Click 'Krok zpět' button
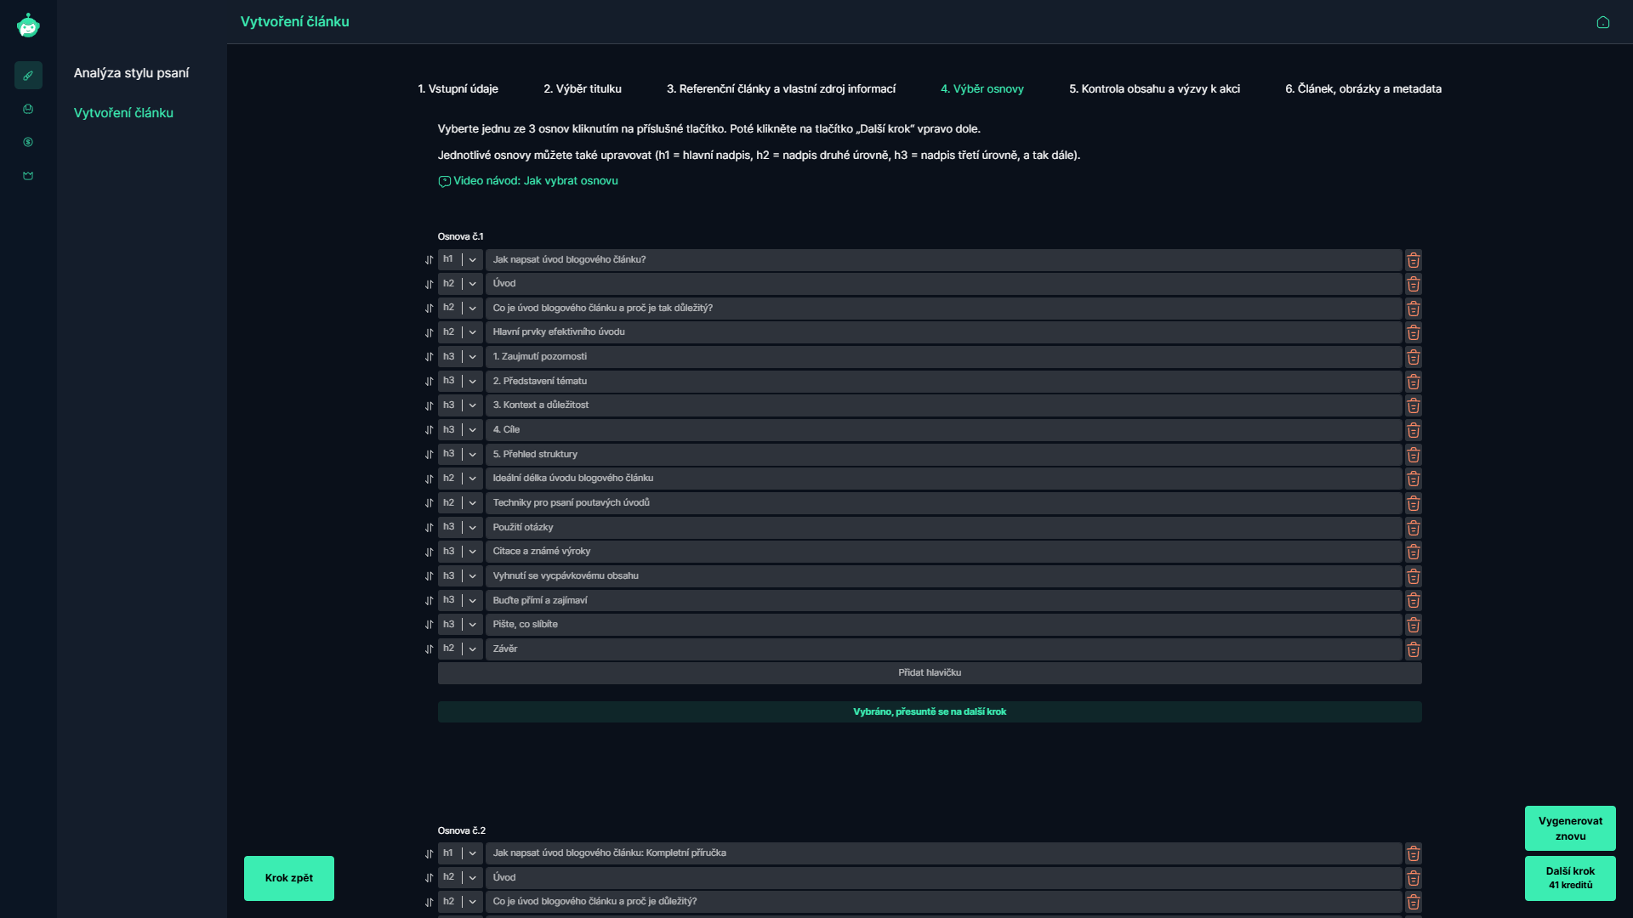 289,878
